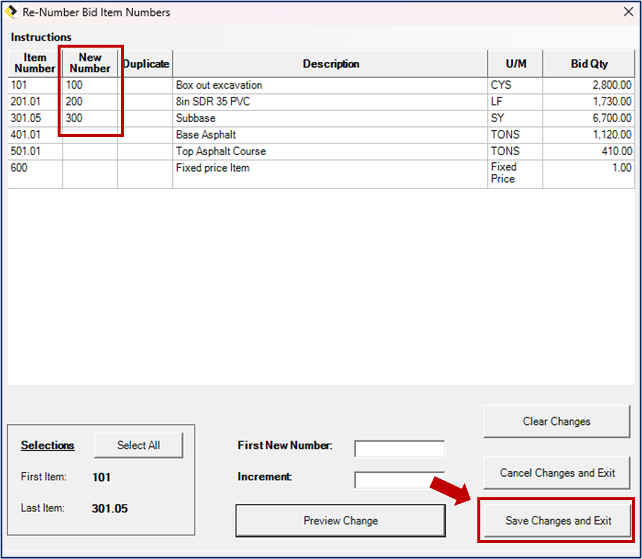
Task: Click the Select All button
Action: [x=139, y=445]
